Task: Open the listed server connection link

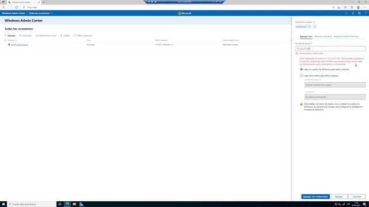Action: point(19,45)
